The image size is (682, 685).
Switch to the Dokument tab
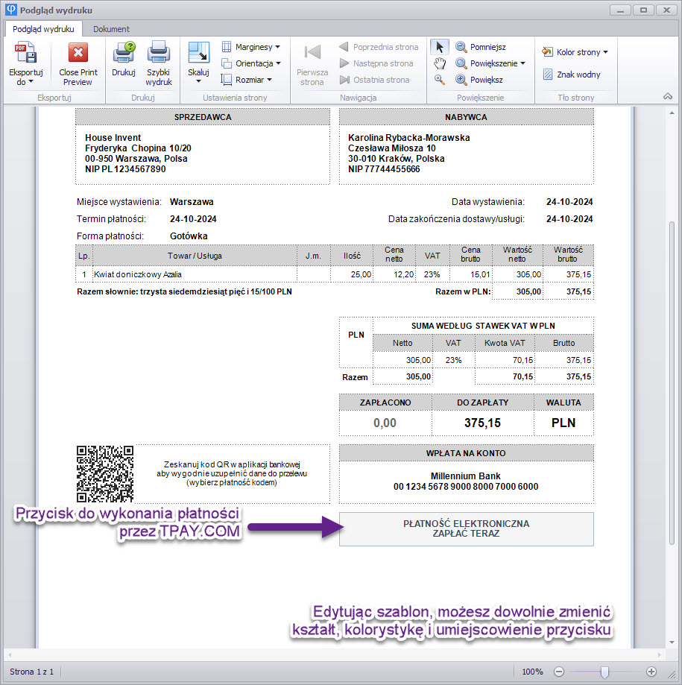(111, 29)
